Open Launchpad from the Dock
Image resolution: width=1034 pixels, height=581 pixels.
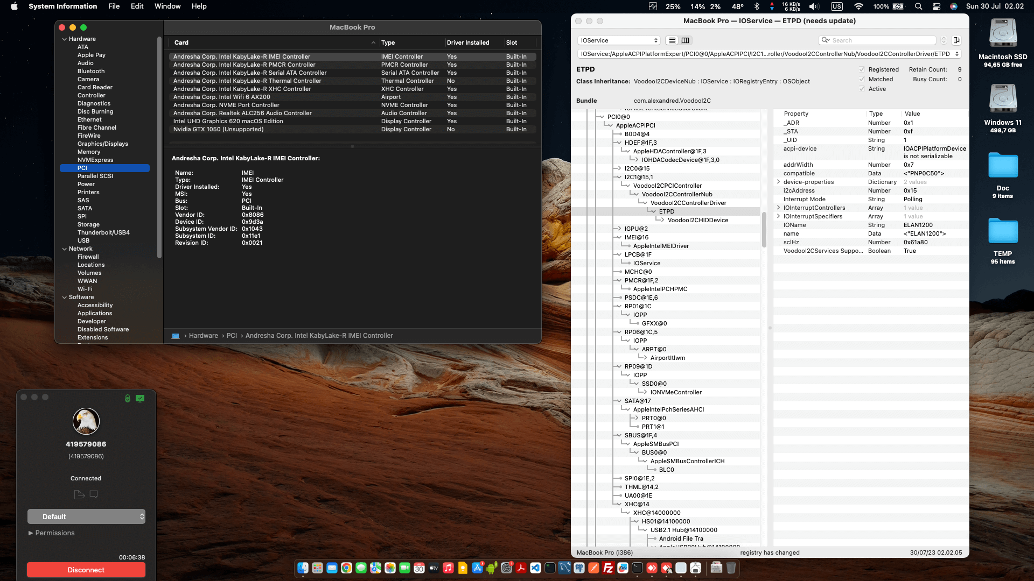[x=317, y=568]
